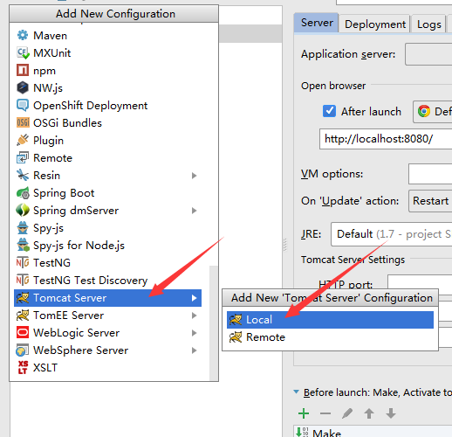This screenshot has width=452, height=437.
Task: Click the OpenShift Deployment icon
Action: click(23, 106)
